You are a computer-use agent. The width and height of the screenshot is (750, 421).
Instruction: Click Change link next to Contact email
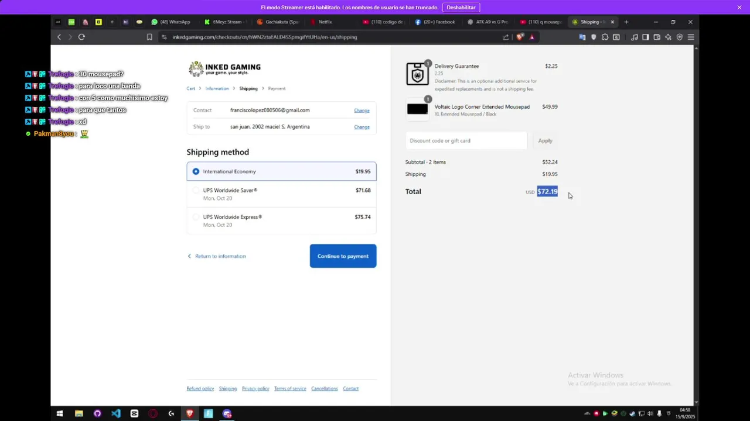(362, 111)
